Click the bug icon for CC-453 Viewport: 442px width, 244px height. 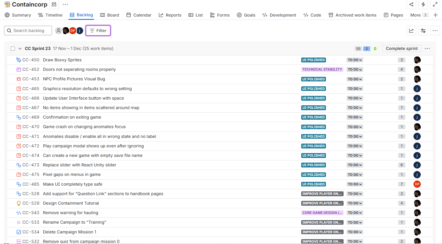point(19,79)
